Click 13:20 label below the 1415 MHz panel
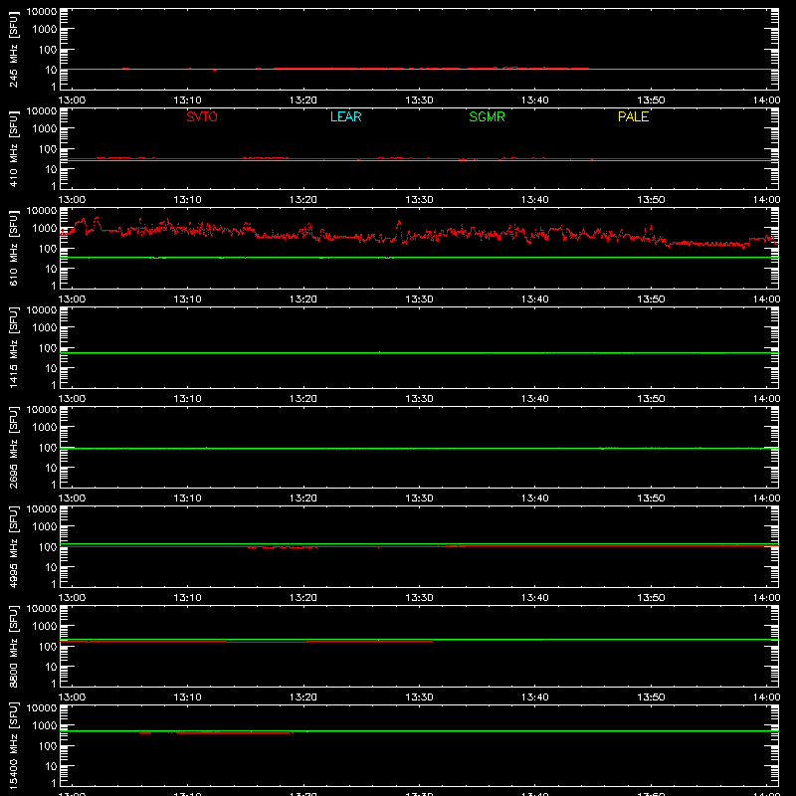This screenshot has width=796, height=796. [x=303, y=399]
